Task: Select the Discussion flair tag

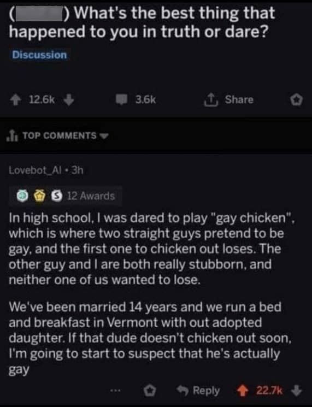Action: click(x=39, y=55)
